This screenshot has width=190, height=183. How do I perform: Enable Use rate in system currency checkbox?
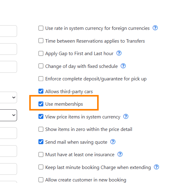[41, 28]
